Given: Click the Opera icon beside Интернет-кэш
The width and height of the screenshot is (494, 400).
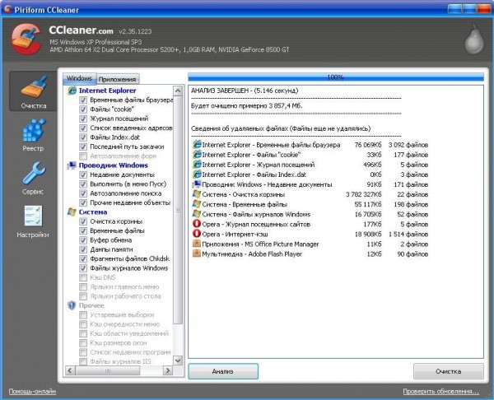Looking at the screenshot, I should (197, 234).
